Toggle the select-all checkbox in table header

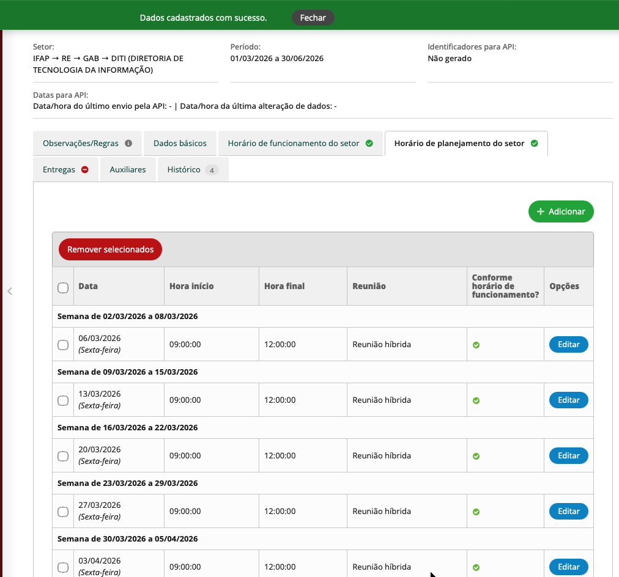(x=63, y=288)
